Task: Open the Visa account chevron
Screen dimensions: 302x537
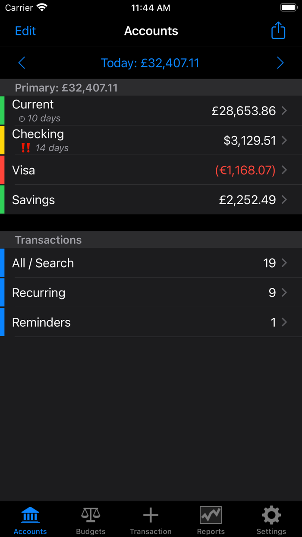Action: (284, 170)
